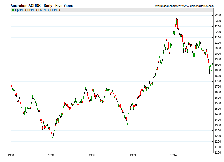Click the 2350 price axis label
The image size is (224, 162).
pos(218,16)
